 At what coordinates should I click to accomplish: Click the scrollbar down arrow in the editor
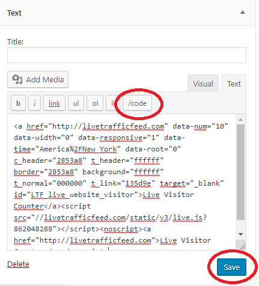(241, 234)
